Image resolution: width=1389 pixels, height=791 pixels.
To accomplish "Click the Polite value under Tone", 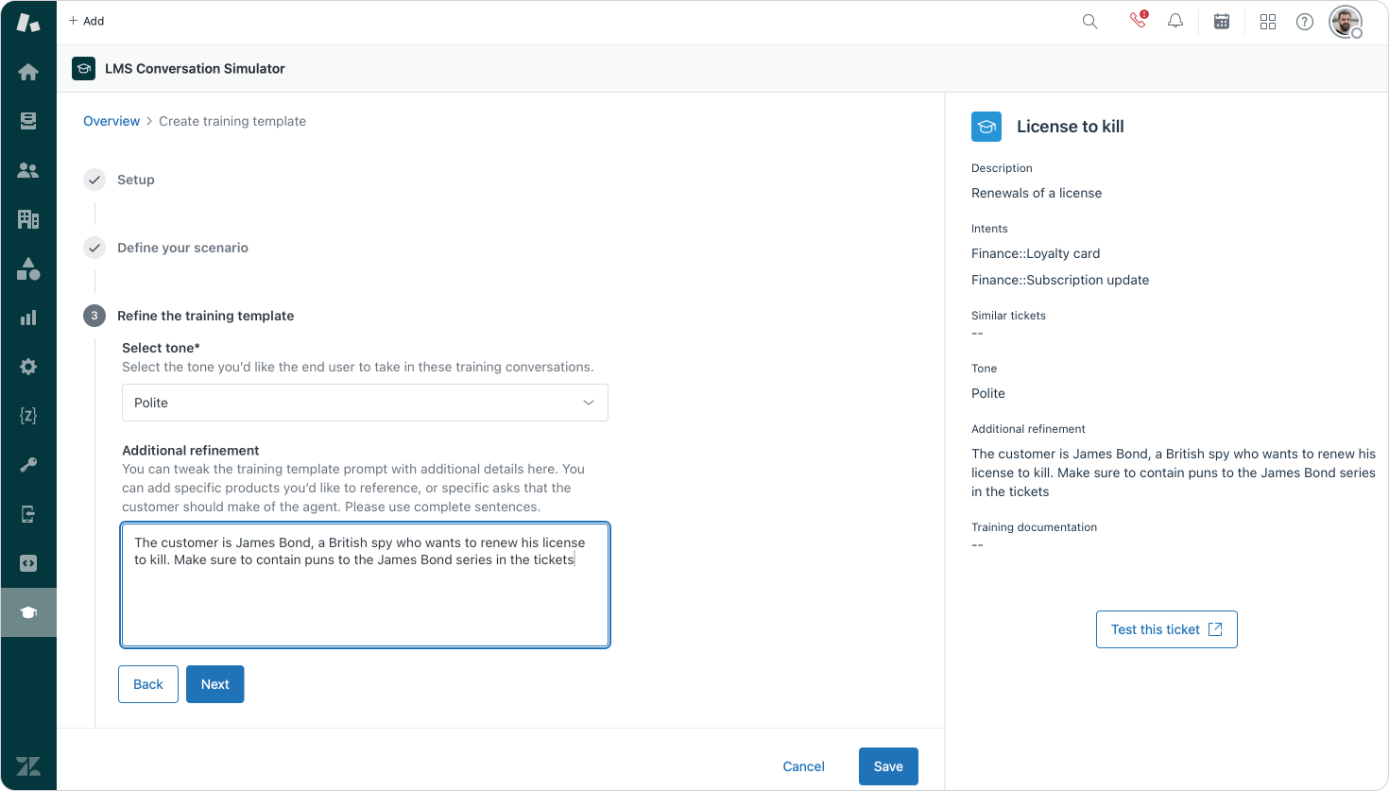I will 988,393.
